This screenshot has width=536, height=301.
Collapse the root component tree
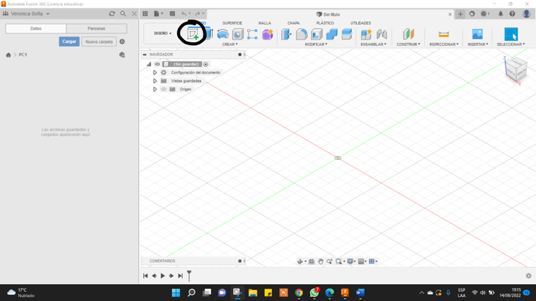tap(149, 64)
